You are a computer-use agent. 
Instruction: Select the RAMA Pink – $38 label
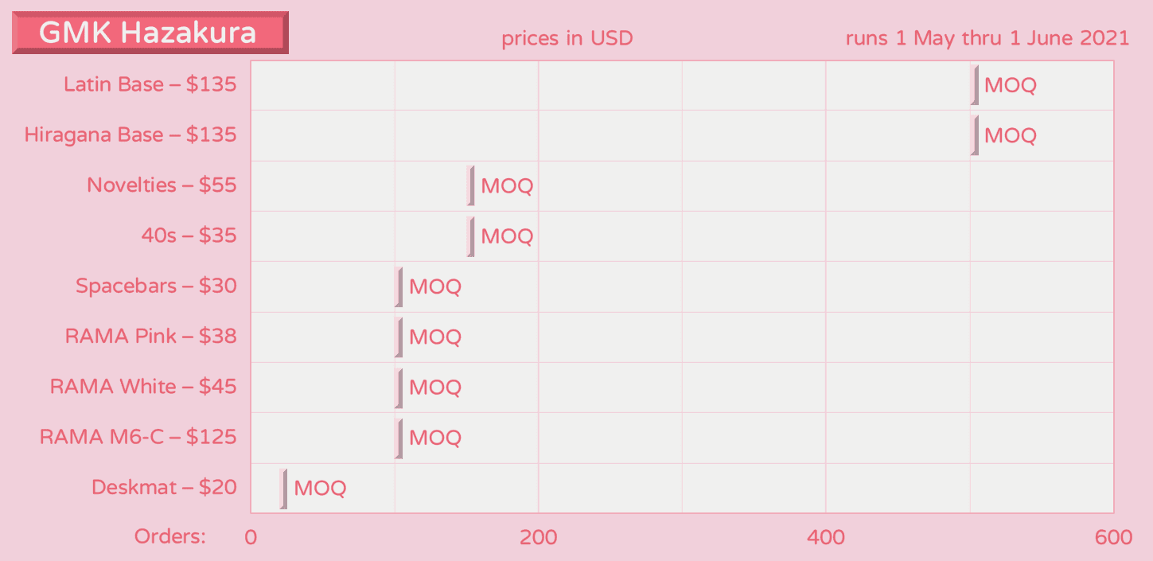pyautogui.click(x=150, y=336)
